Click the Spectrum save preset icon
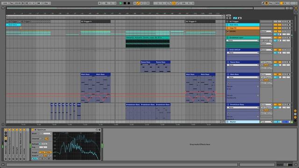The image size is (299, 168). click(100, 130)
